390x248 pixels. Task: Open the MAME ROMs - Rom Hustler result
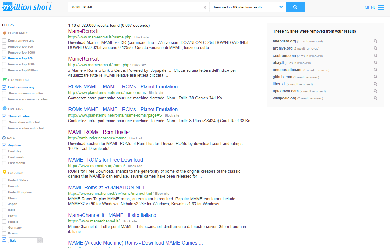pyautogui.click(x=99, y=132)
